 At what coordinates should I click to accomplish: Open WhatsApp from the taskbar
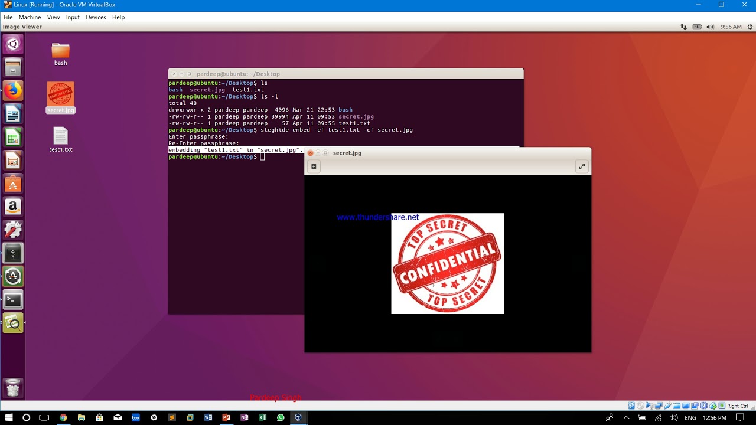click(281, 417)
